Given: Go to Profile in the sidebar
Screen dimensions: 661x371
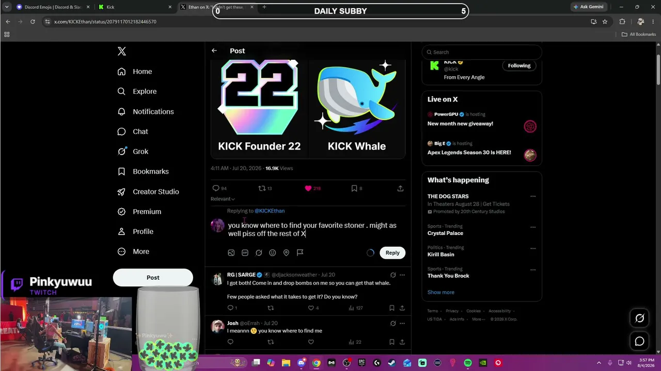Looking at the screenshot, I should tap(136, 232).
